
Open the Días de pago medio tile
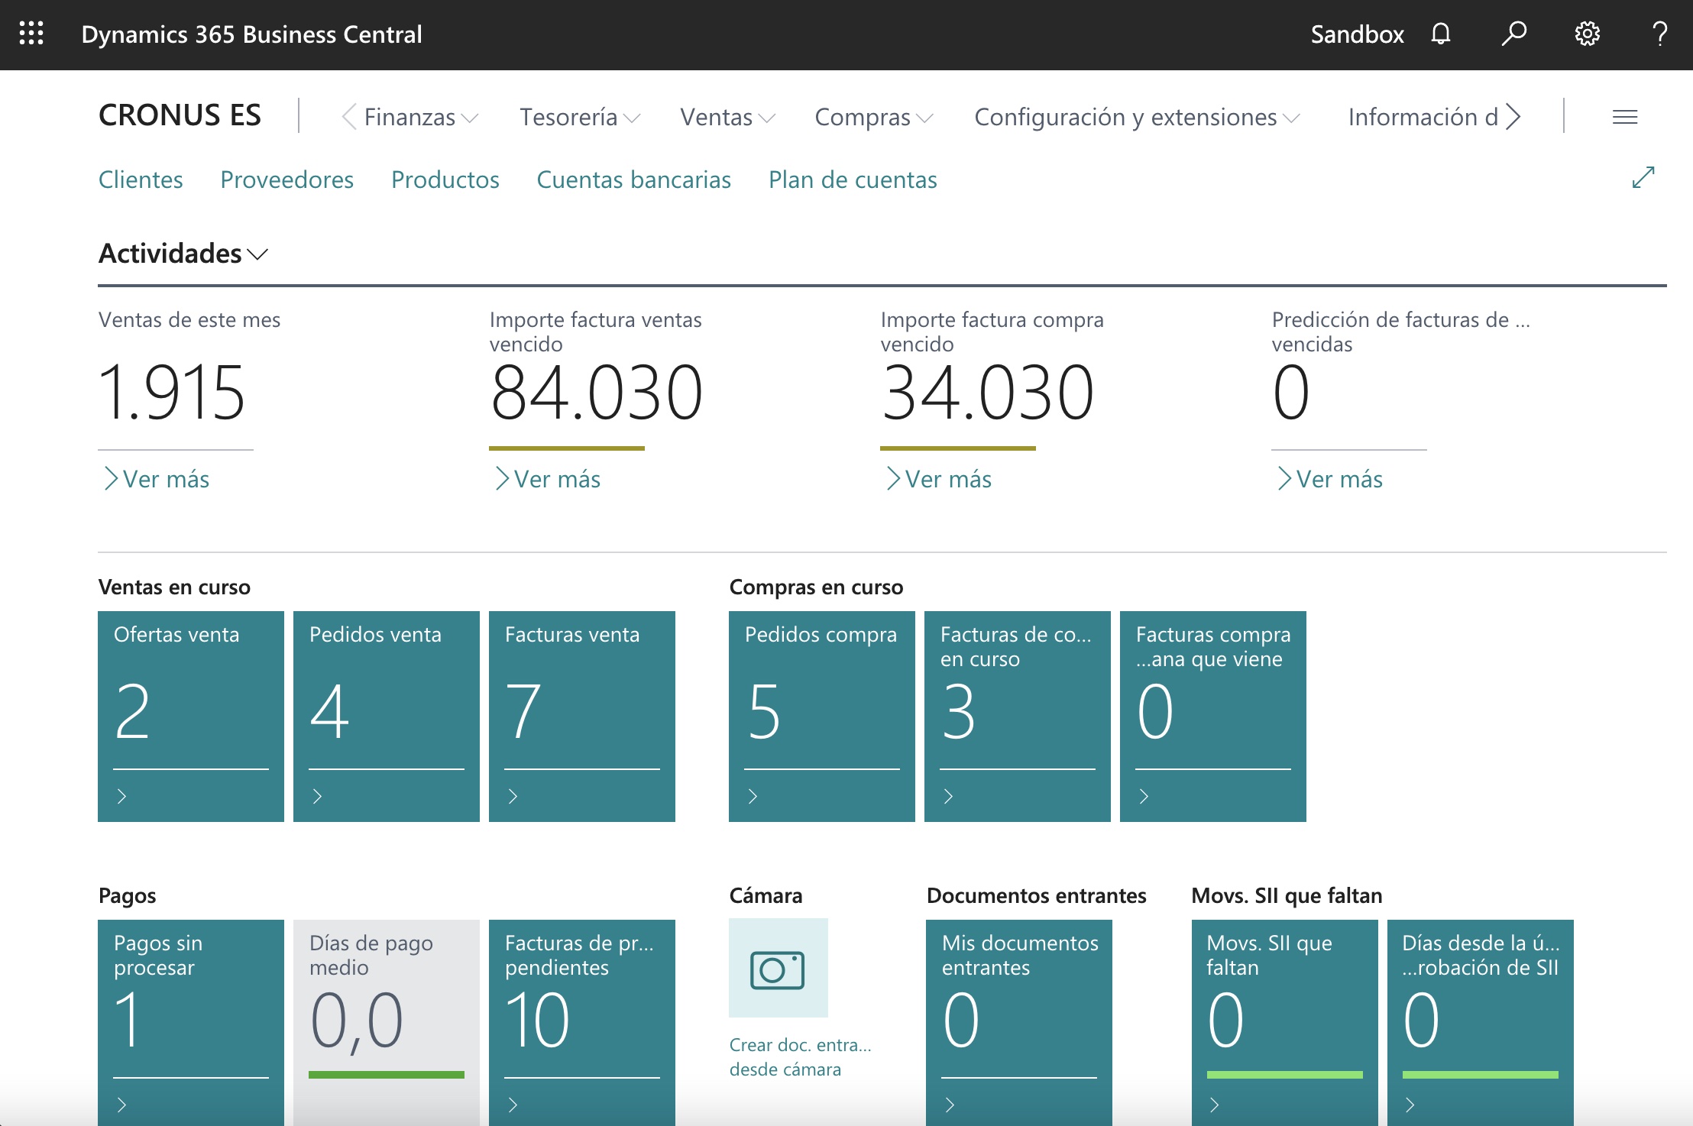click(x=387, y=1023)
